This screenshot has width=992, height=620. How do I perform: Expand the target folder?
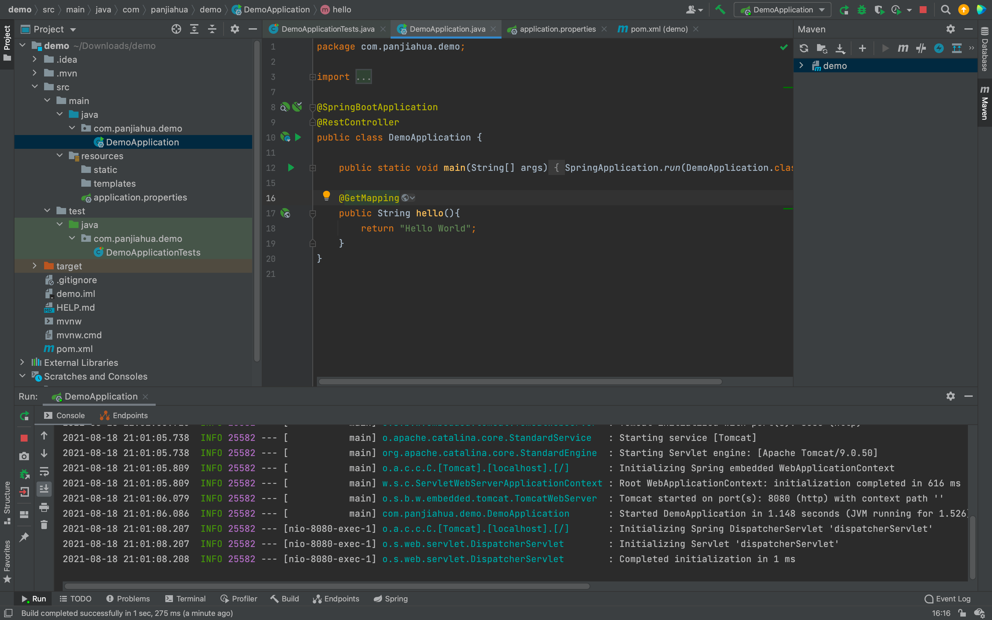[35, 266]
